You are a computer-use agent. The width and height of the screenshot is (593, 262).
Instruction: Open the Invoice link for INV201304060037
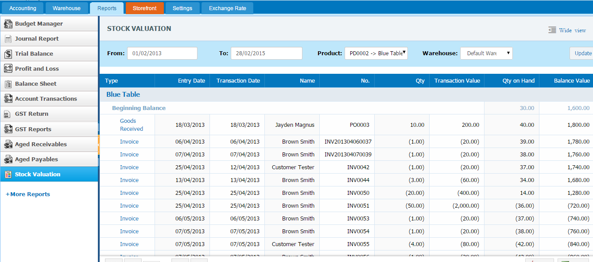(x=129, y=142)
